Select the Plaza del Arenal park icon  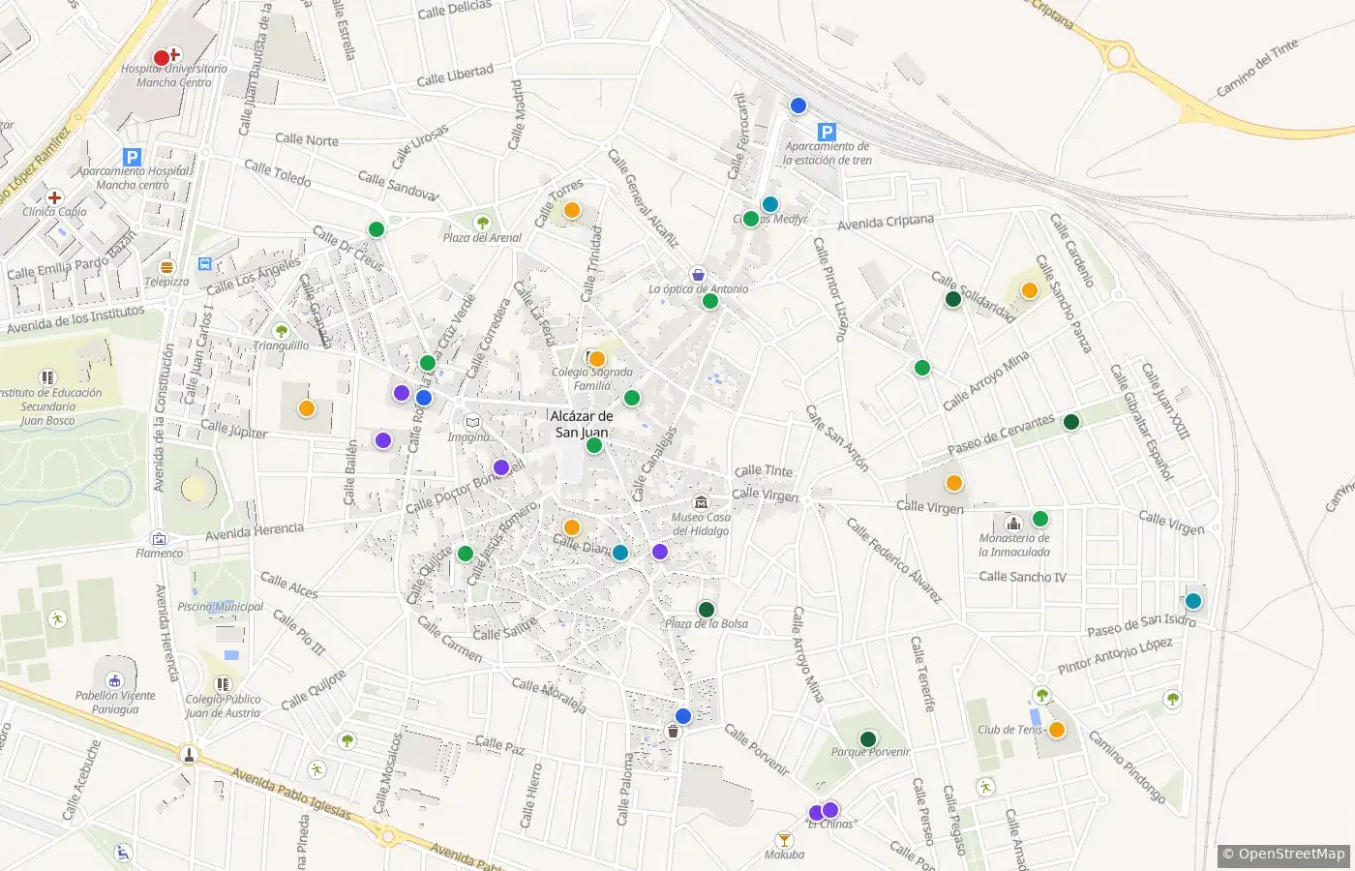coord(482,222)
